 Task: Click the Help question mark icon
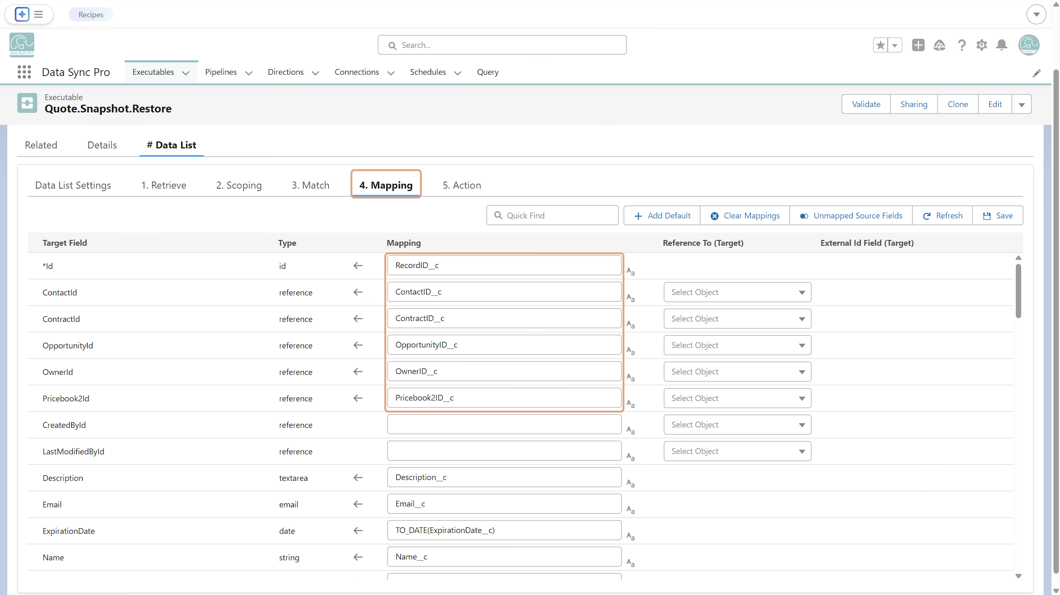pos(961,45)
